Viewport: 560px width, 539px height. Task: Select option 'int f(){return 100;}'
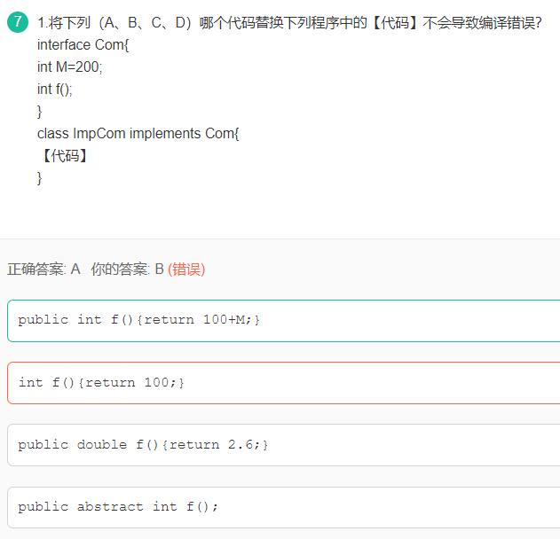[x=284, y=383]
